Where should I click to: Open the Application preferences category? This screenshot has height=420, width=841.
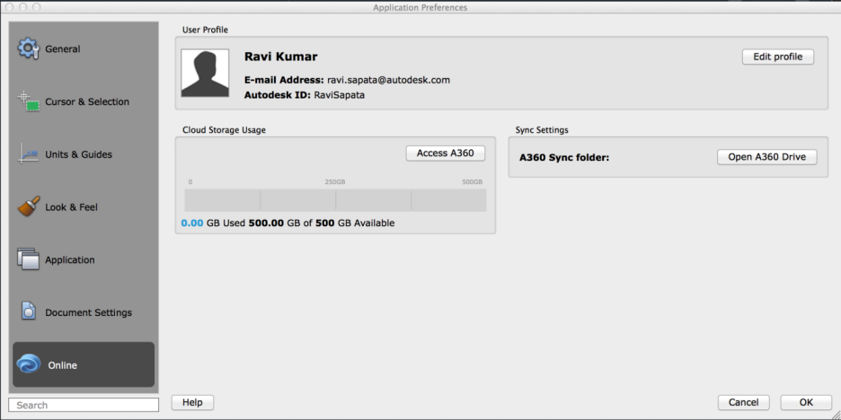click(x=84, y=259)
